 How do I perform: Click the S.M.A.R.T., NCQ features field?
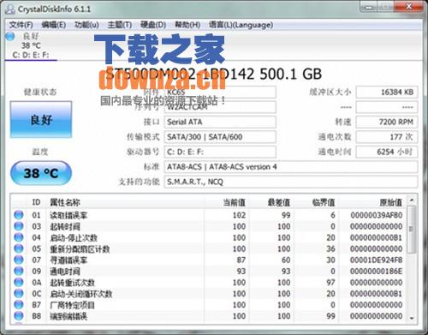point(291,182)
